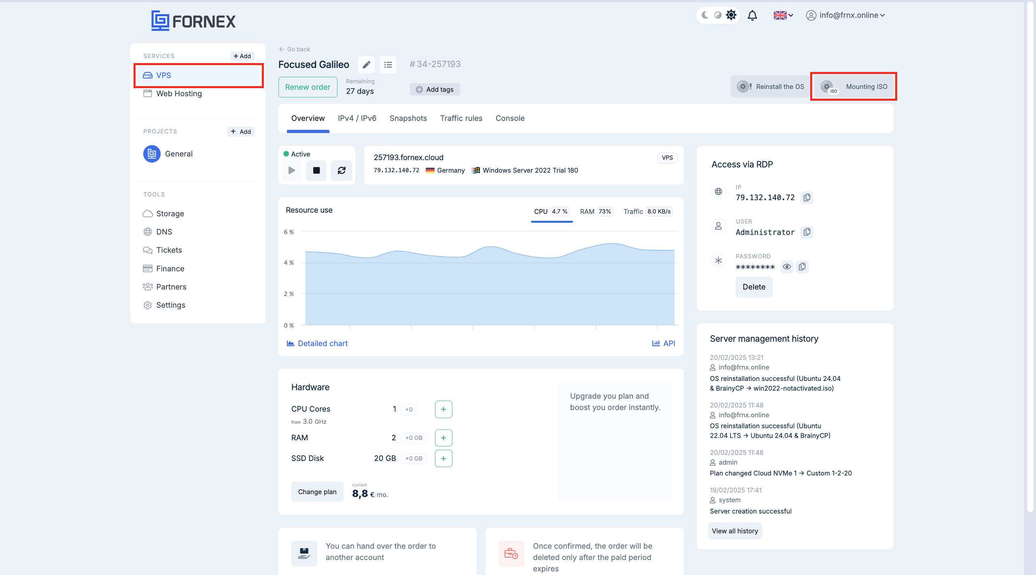This screenshot has height=575, width=1036.
Task: Open API link under chart
Action: click(x=664, y=343)
